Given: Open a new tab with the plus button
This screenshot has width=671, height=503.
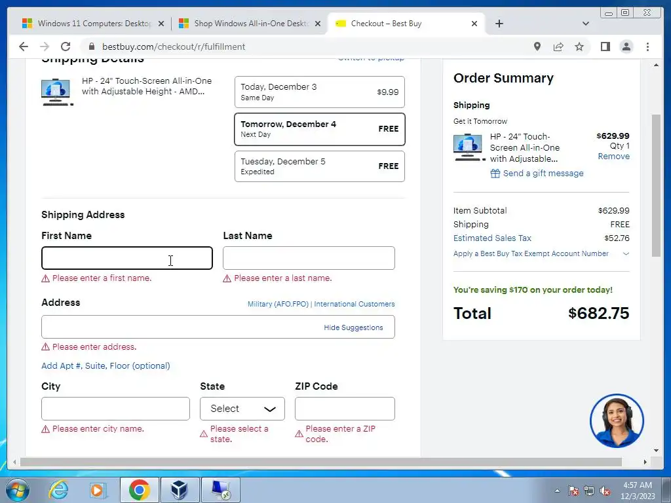Looking at the screenshot, I should tap(499, 24).
